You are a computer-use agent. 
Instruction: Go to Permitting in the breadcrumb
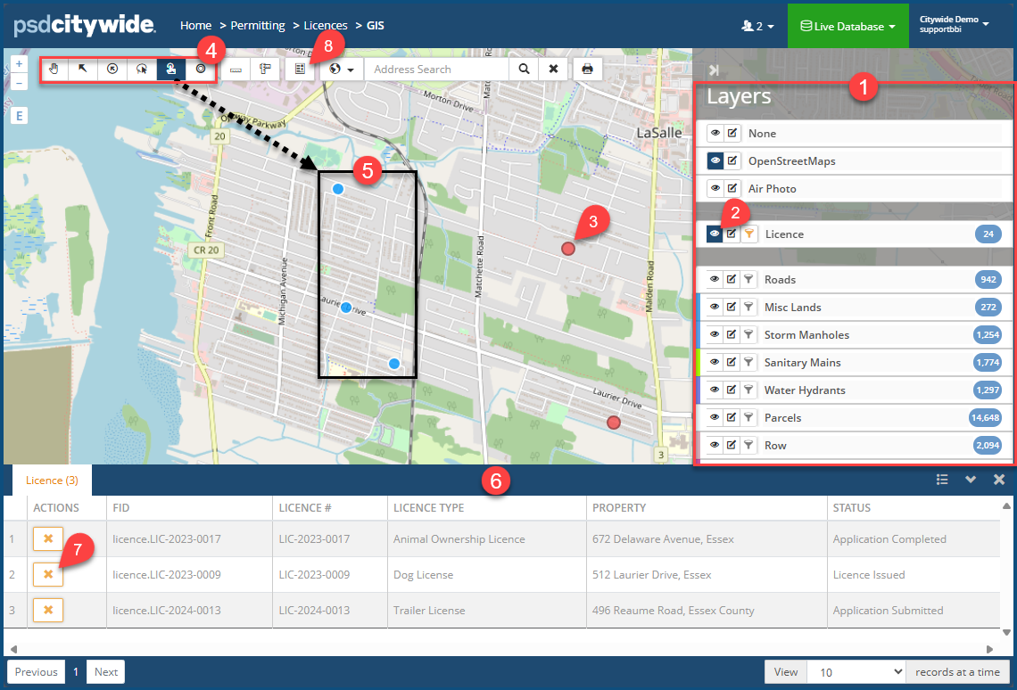tap(258, 26)
